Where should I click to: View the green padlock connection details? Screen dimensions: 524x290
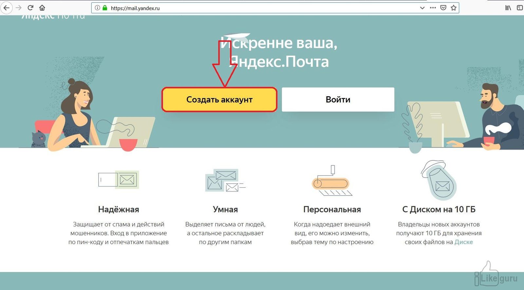105,8
